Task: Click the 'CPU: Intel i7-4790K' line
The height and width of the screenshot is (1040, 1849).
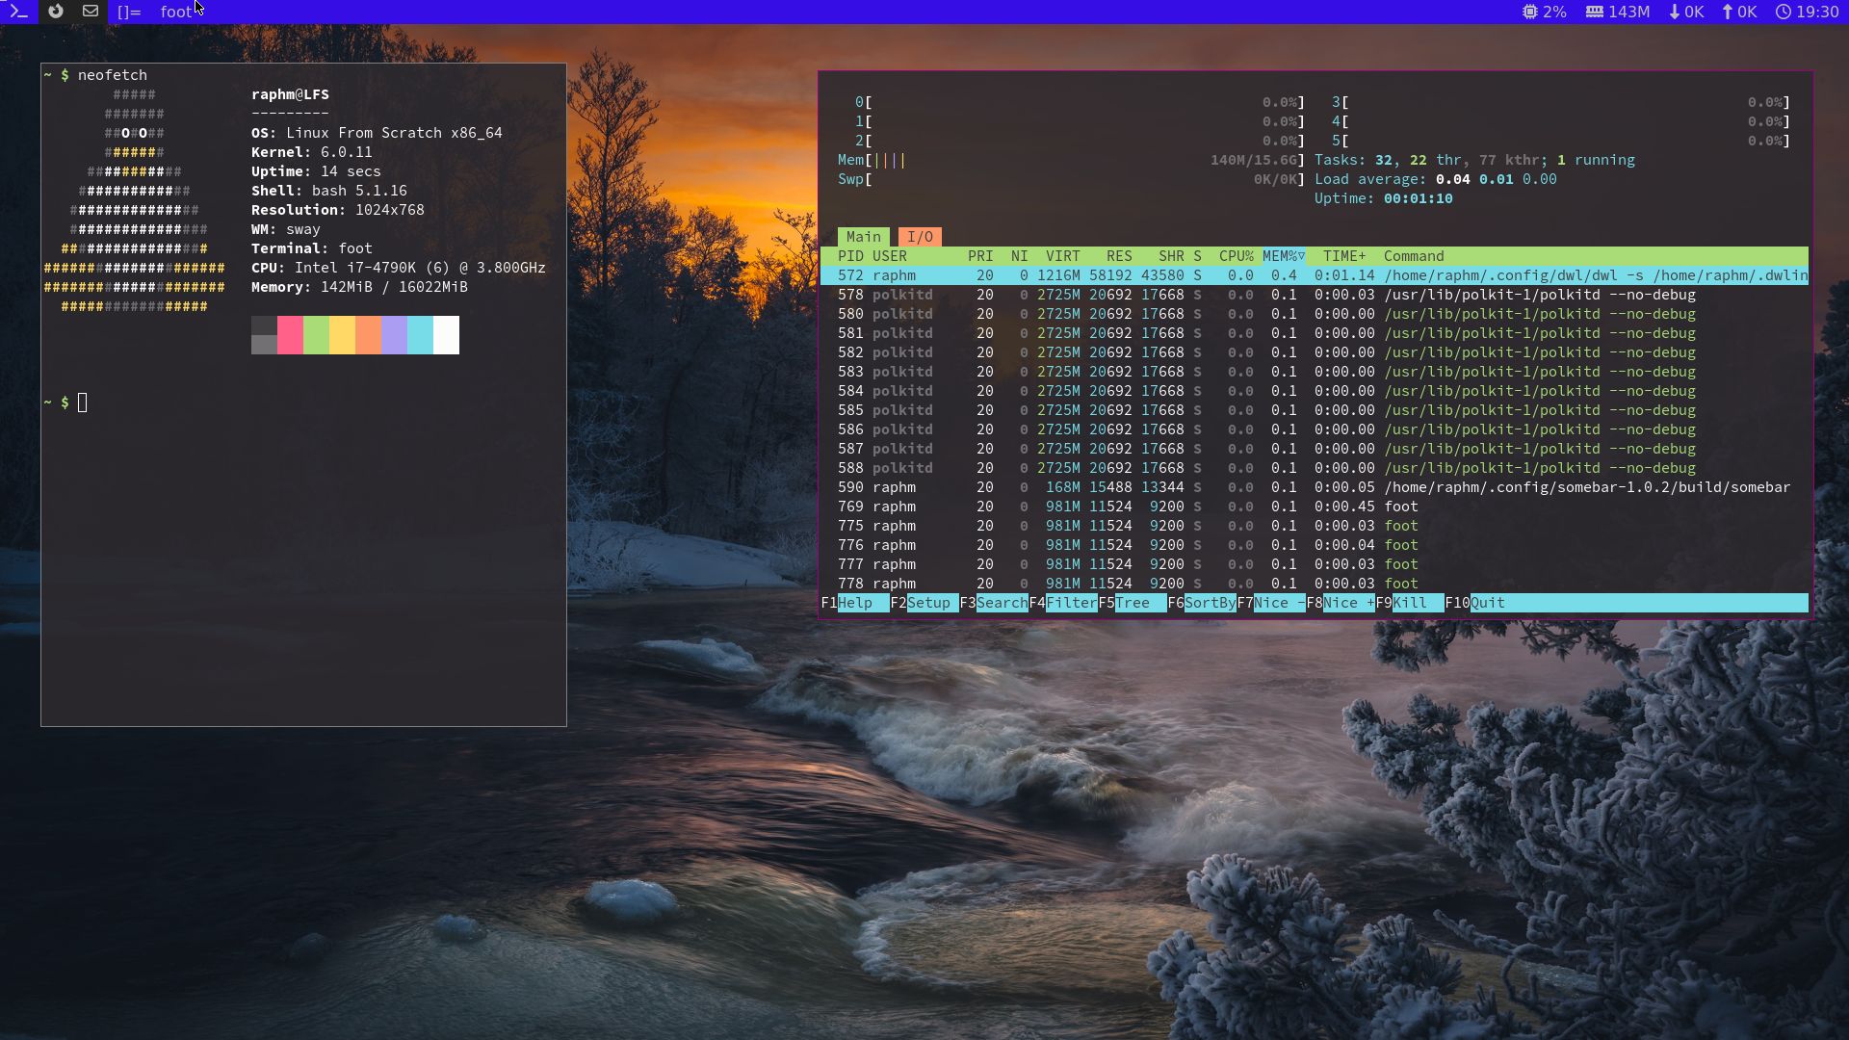Action: point(398,268)
